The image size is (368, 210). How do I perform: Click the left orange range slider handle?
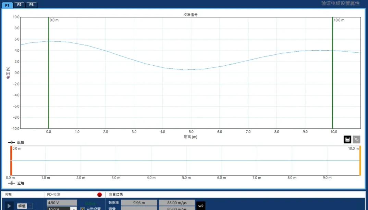(x=11, y=161)
